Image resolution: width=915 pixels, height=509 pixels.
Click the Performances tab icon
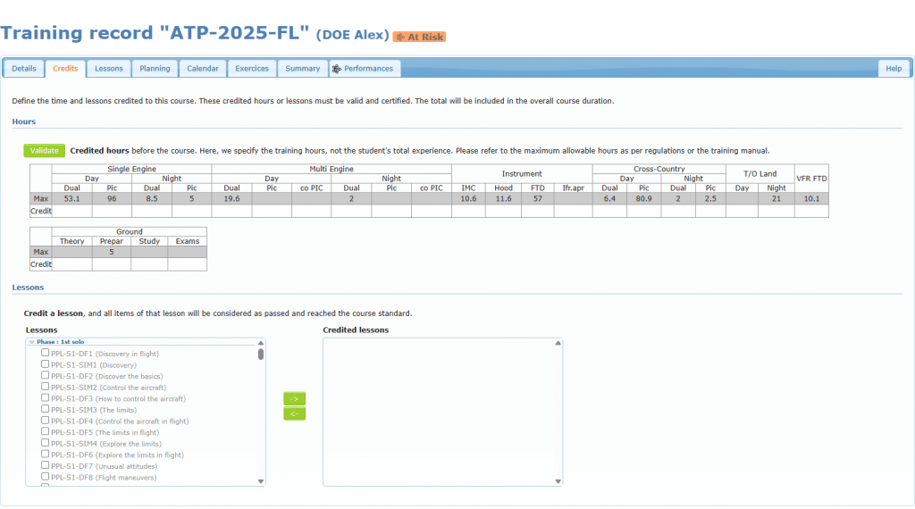click(x=337, y=69)
